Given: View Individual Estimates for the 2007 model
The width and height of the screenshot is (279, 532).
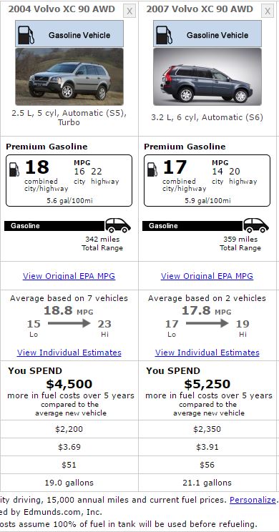Looking at the screenshot, I should point(207,353).
